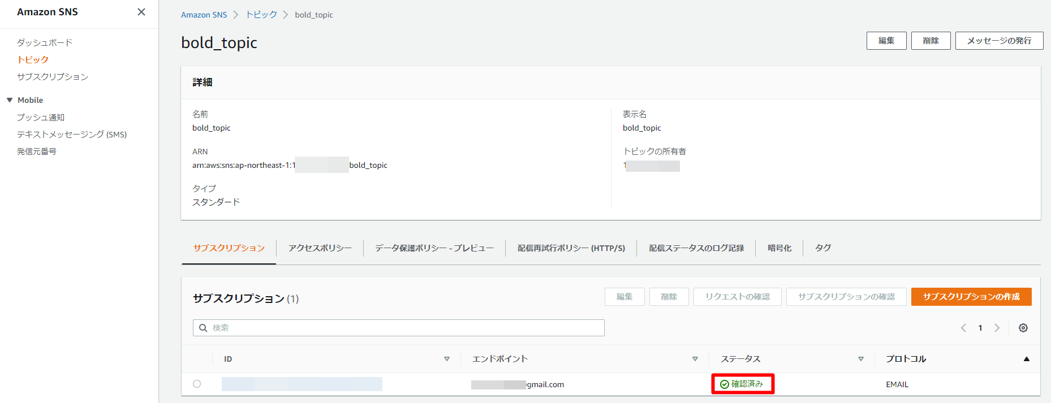Switch to the 配信再試行ポリシー (HTTP/S) tab
Viewport: 1051px width, 403px height.
point(571,248)
